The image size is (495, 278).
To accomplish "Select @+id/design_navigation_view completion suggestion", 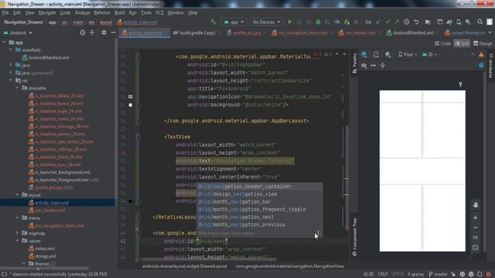I will 260,194.
